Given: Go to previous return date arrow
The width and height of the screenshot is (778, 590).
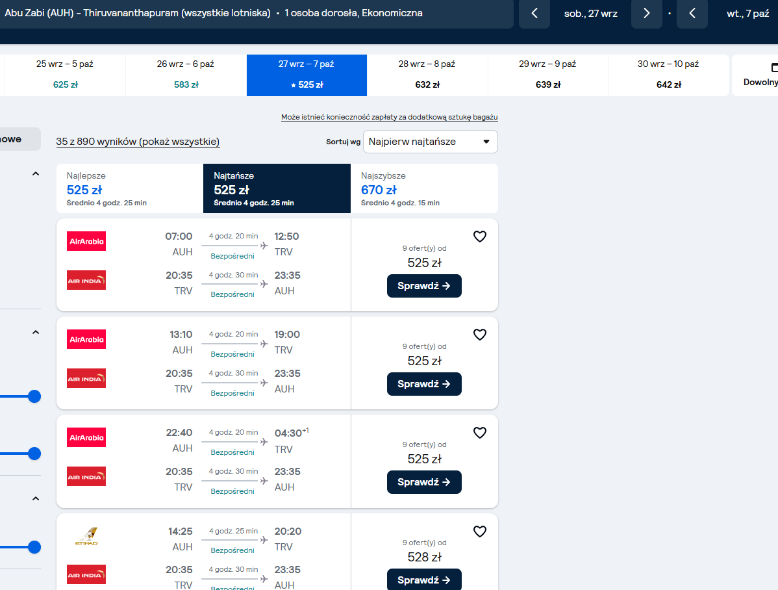Looking at the screenshot, I should tap(692, 14).
